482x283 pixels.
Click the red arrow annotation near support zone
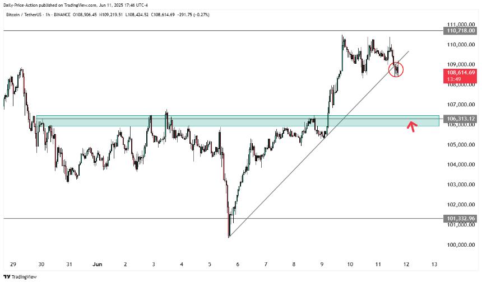(412, 126)
